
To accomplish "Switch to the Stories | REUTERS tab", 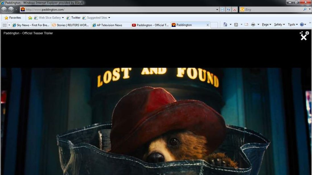I will (71, 25).
